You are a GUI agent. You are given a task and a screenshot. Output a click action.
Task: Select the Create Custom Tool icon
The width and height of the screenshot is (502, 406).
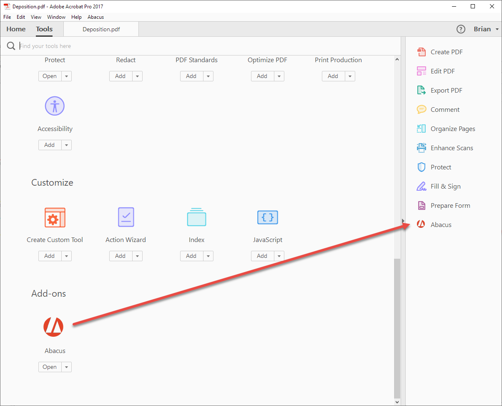tap(55, 217)
